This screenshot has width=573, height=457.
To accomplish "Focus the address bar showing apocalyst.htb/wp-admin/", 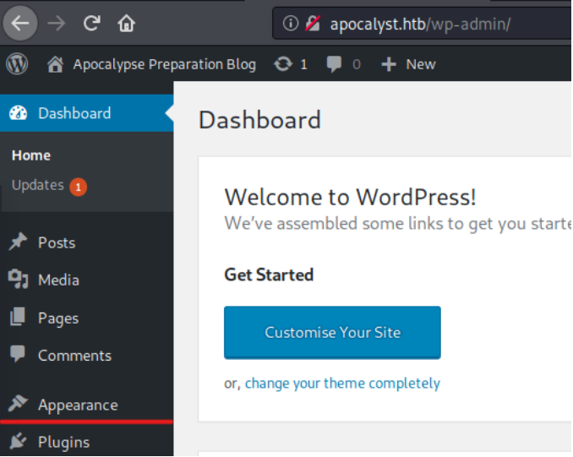I will (x=422, y=24).
